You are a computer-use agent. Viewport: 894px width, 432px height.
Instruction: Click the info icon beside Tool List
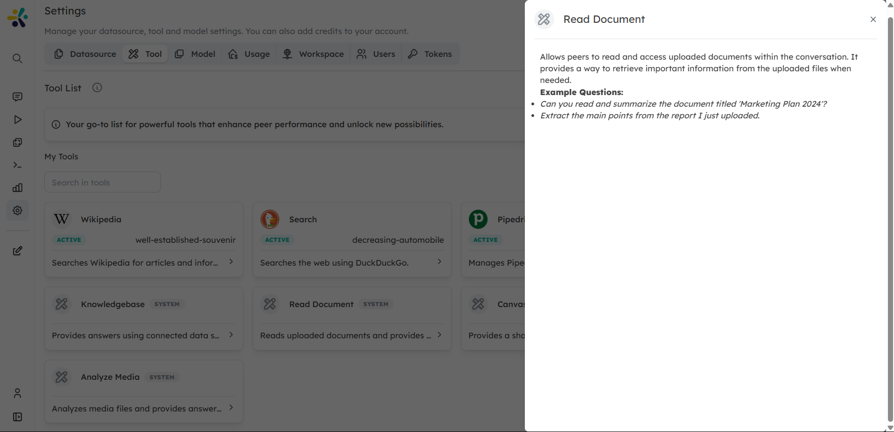click(97, 88)
